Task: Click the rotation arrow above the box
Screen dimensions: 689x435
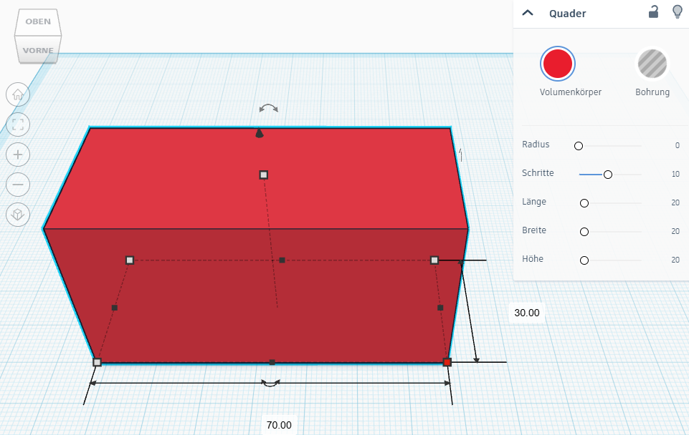Action: click(x=268, y=108)
